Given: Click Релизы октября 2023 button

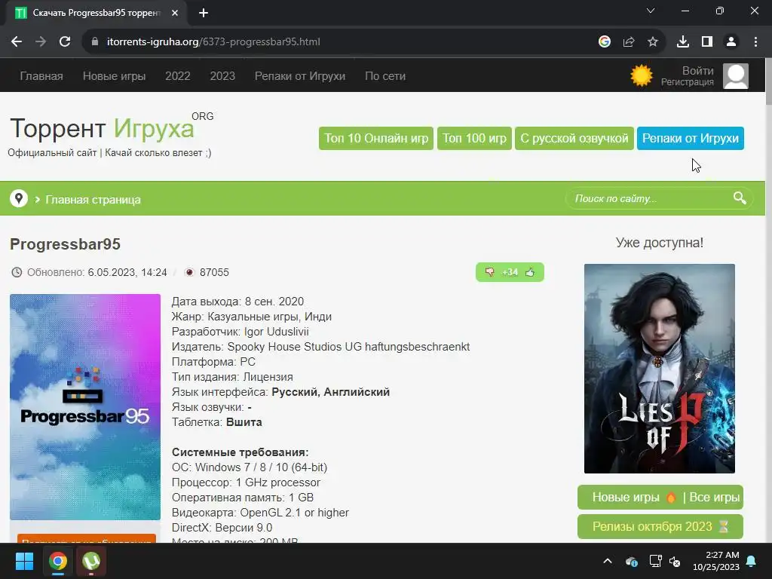Looking at the screenshot, I should (660, 526).
